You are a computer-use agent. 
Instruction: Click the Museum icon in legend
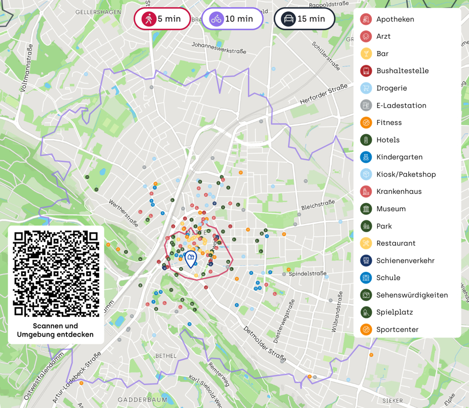coord(365,209)
